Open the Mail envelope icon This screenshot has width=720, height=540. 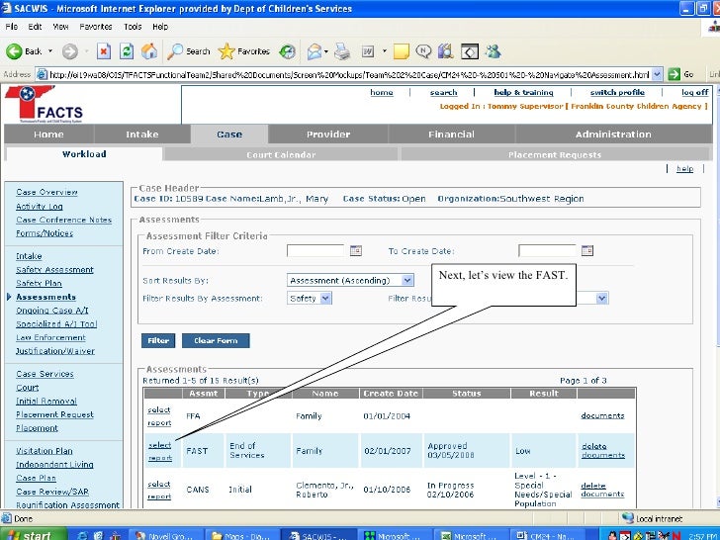tap(315, 51)
